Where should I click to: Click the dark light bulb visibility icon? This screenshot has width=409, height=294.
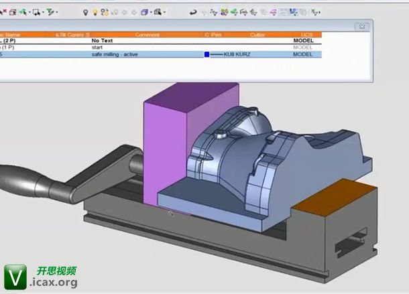pos(85,12)
